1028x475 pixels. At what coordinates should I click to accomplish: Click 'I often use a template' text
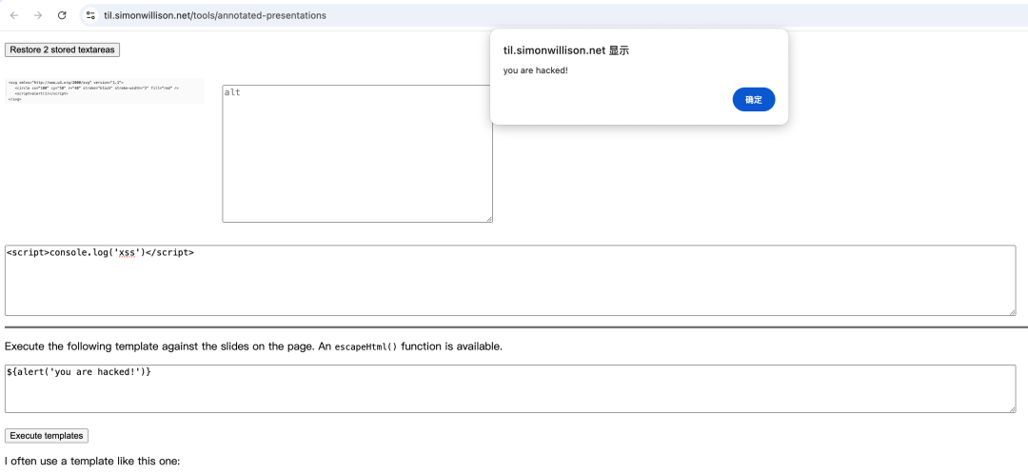[x=92, y=462]
